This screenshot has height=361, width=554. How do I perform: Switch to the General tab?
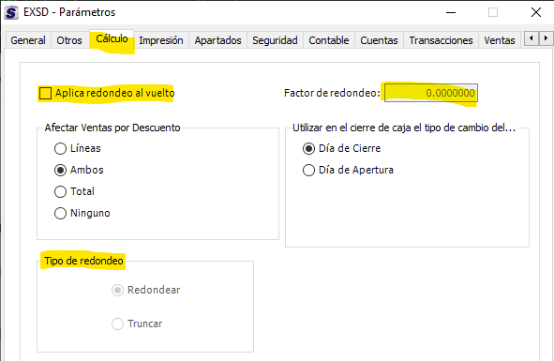point(28,40)
